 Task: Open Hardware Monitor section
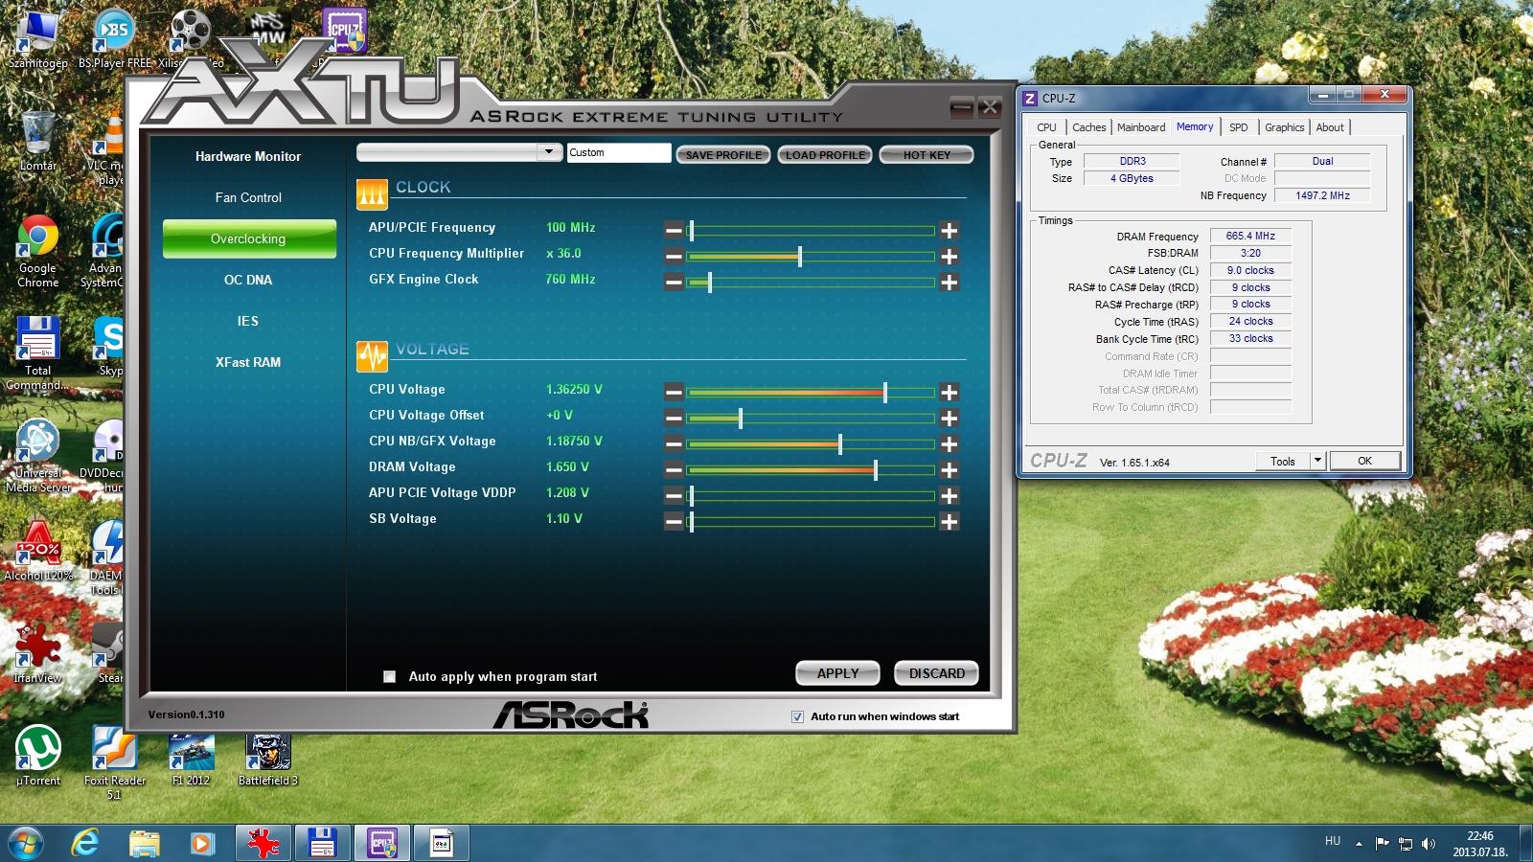(x=248, y=156)
